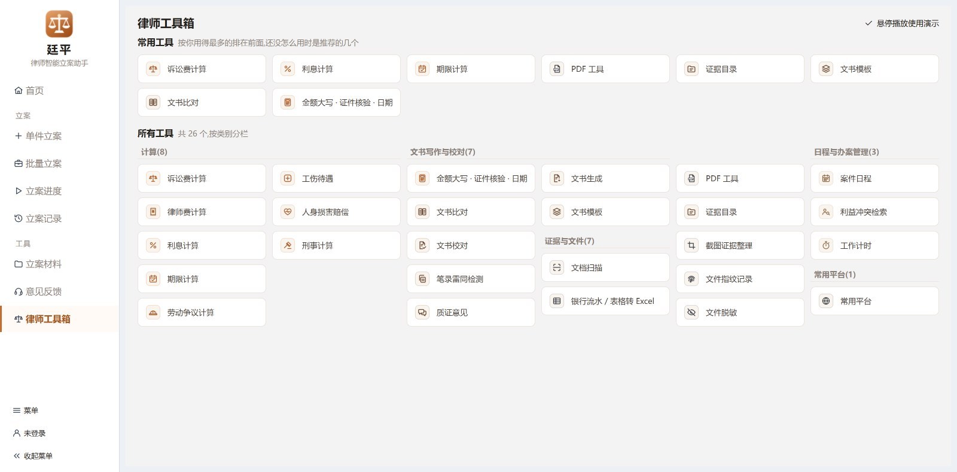Open the 文书模板 layers icon in 常用工具
Screen dimensions: 957x472
[x=826, y=69]
